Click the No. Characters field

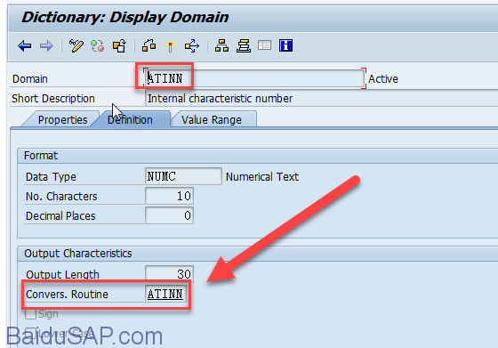[x=169, y=196]
